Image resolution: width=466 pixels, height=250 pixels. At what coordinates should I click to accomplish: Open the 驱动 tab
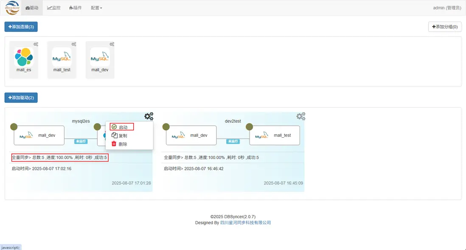pos(32,8)
